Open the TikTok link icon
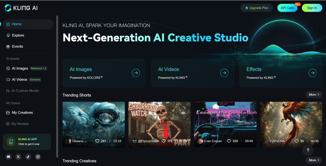Image resolution: width=326 pixels, height=166 pixels. (28, 157)
